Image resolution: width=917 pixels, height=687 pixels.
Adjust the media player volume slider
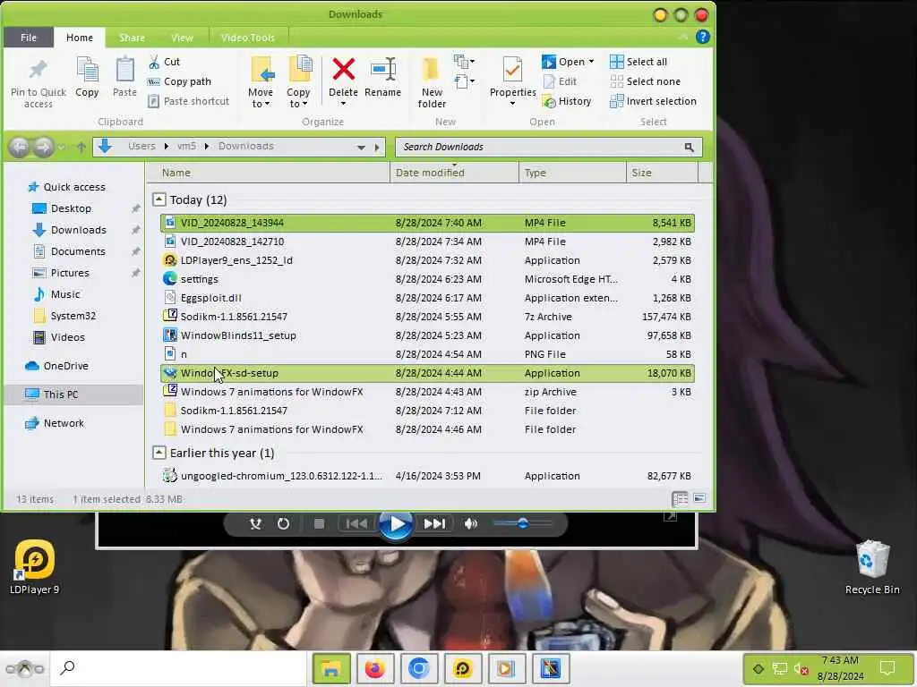(x=522, y=523)
